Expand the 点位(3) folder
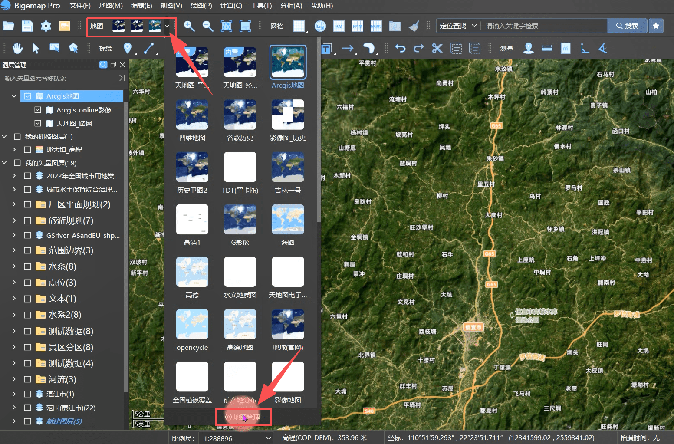This screenshot has height=444, width=674. coord(14,283)
